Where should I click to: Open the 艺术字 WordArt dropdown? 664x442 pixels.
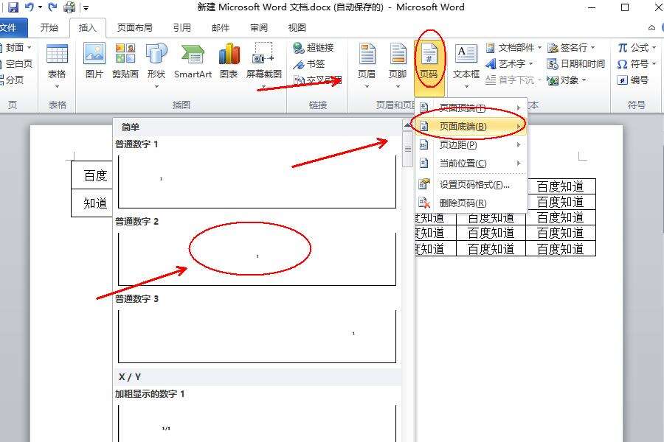point(509,64)
